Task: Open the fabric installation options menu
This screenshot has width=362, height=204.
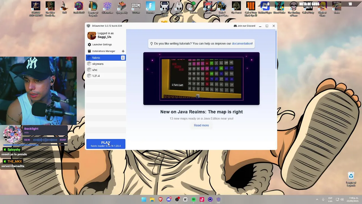Action: (123, 58)
